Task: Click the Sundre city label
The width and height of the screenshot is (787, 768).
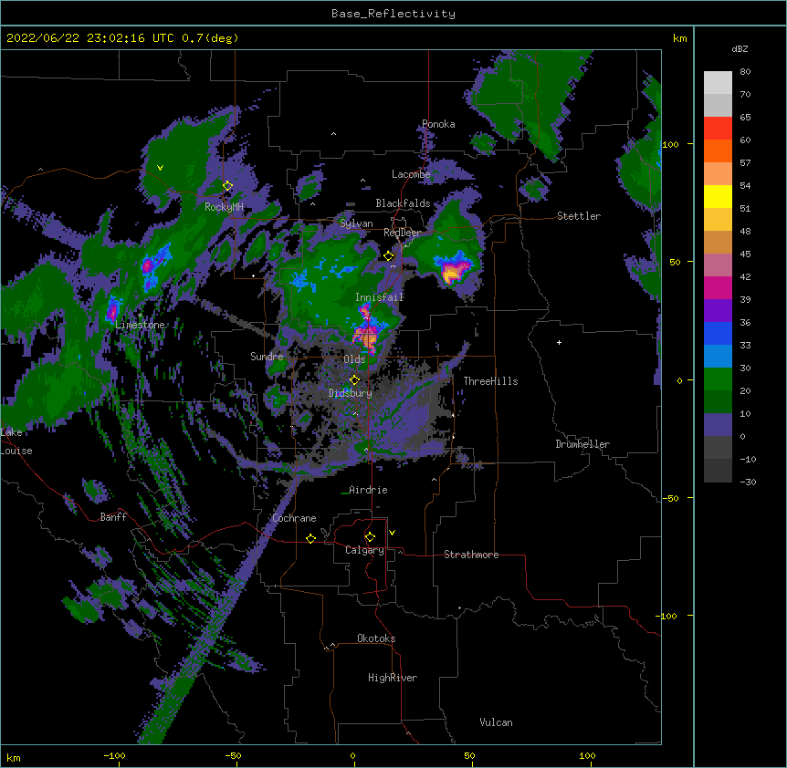Action: coord(267,357)
